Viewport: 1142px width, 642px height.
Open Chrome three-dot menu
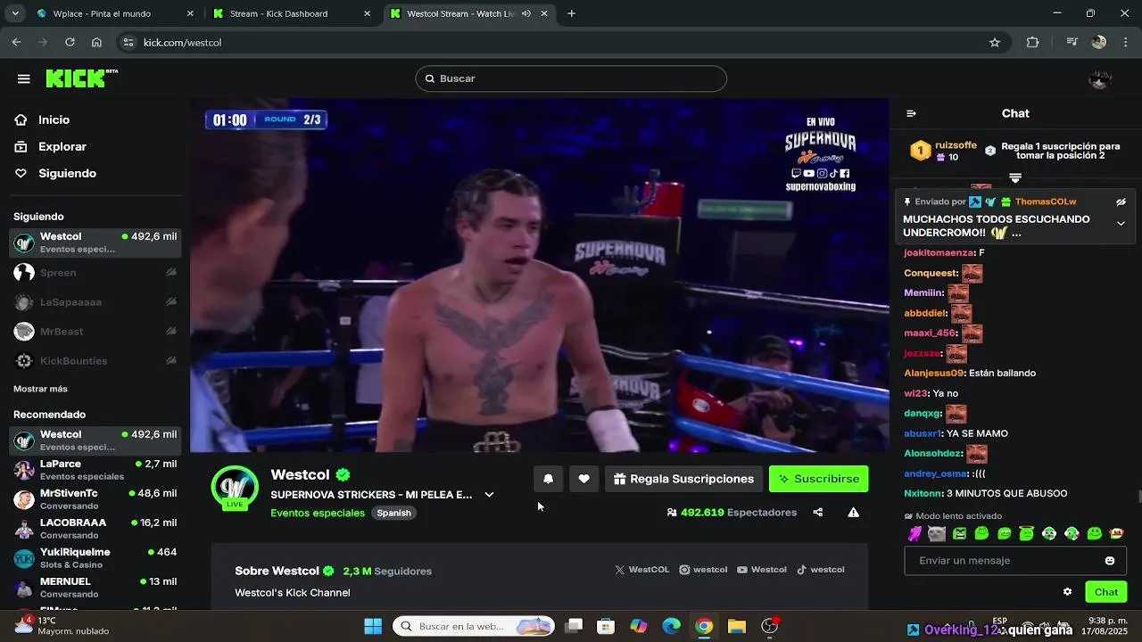(1124, 42)
